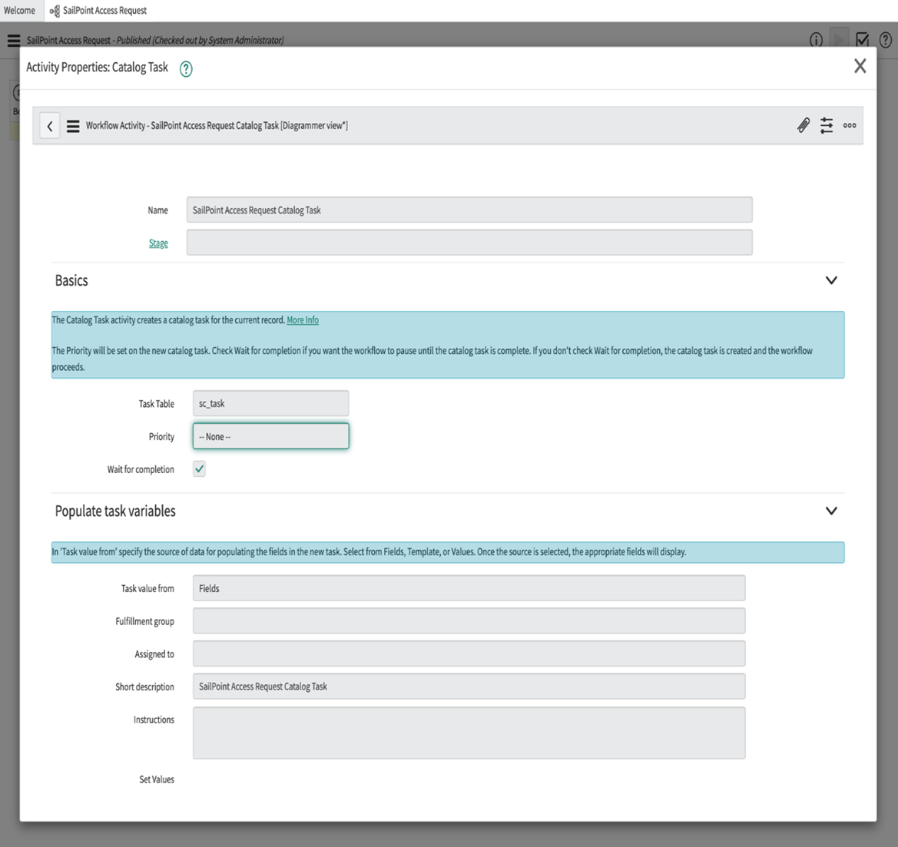This screenshot has width=898, height=847.
Task: Click the Instructions text area
Action: (x=469, y=733)
